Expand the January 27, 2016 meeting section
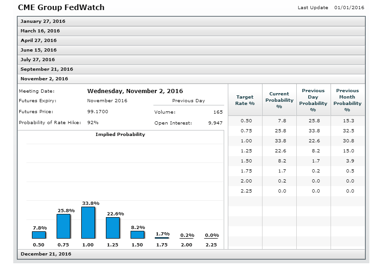 [191, 21]
